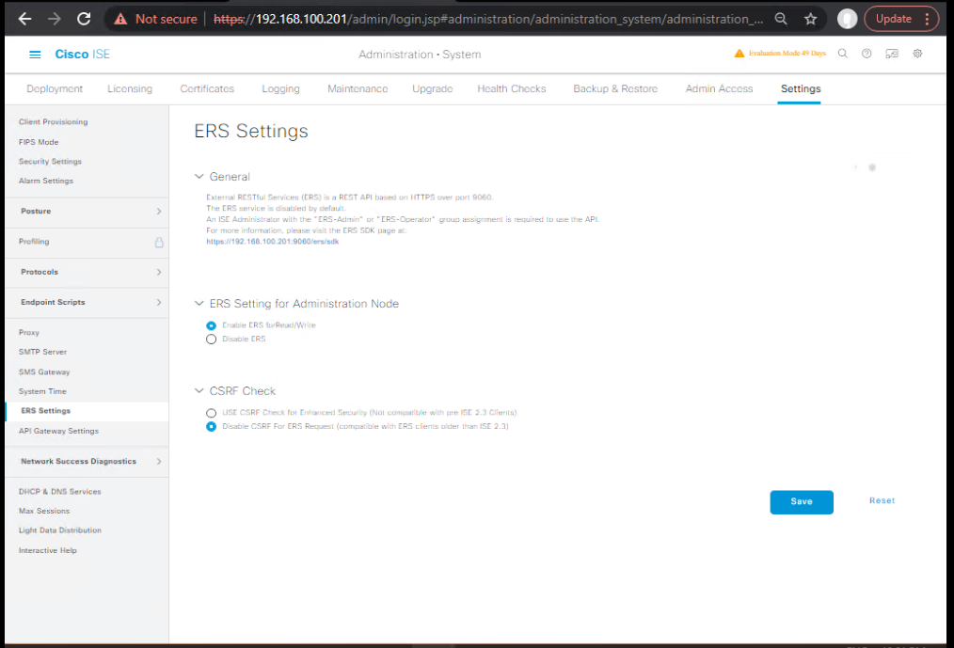The width and height of the screenshot is (954, 648).
Task: Select ERS Settings in sidebar
Action: [x=46, y=411]
